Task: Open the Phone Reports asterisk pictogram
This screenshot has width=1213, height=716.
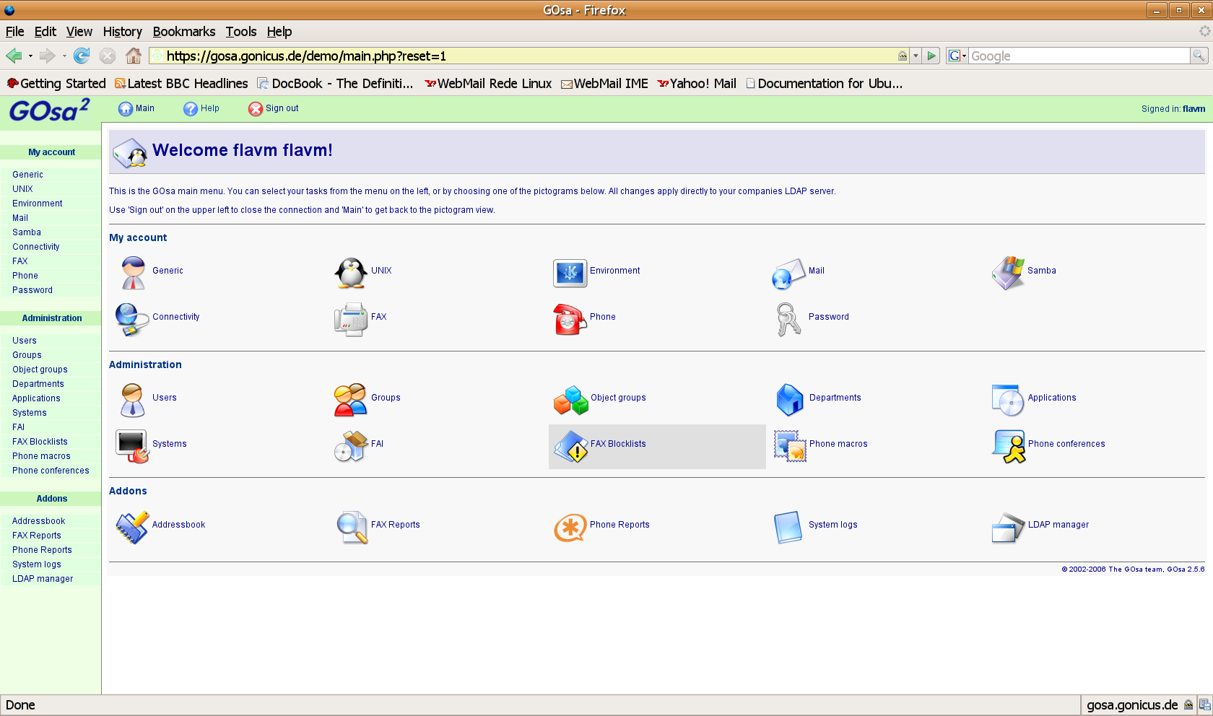Action: (x=570, y=527)
